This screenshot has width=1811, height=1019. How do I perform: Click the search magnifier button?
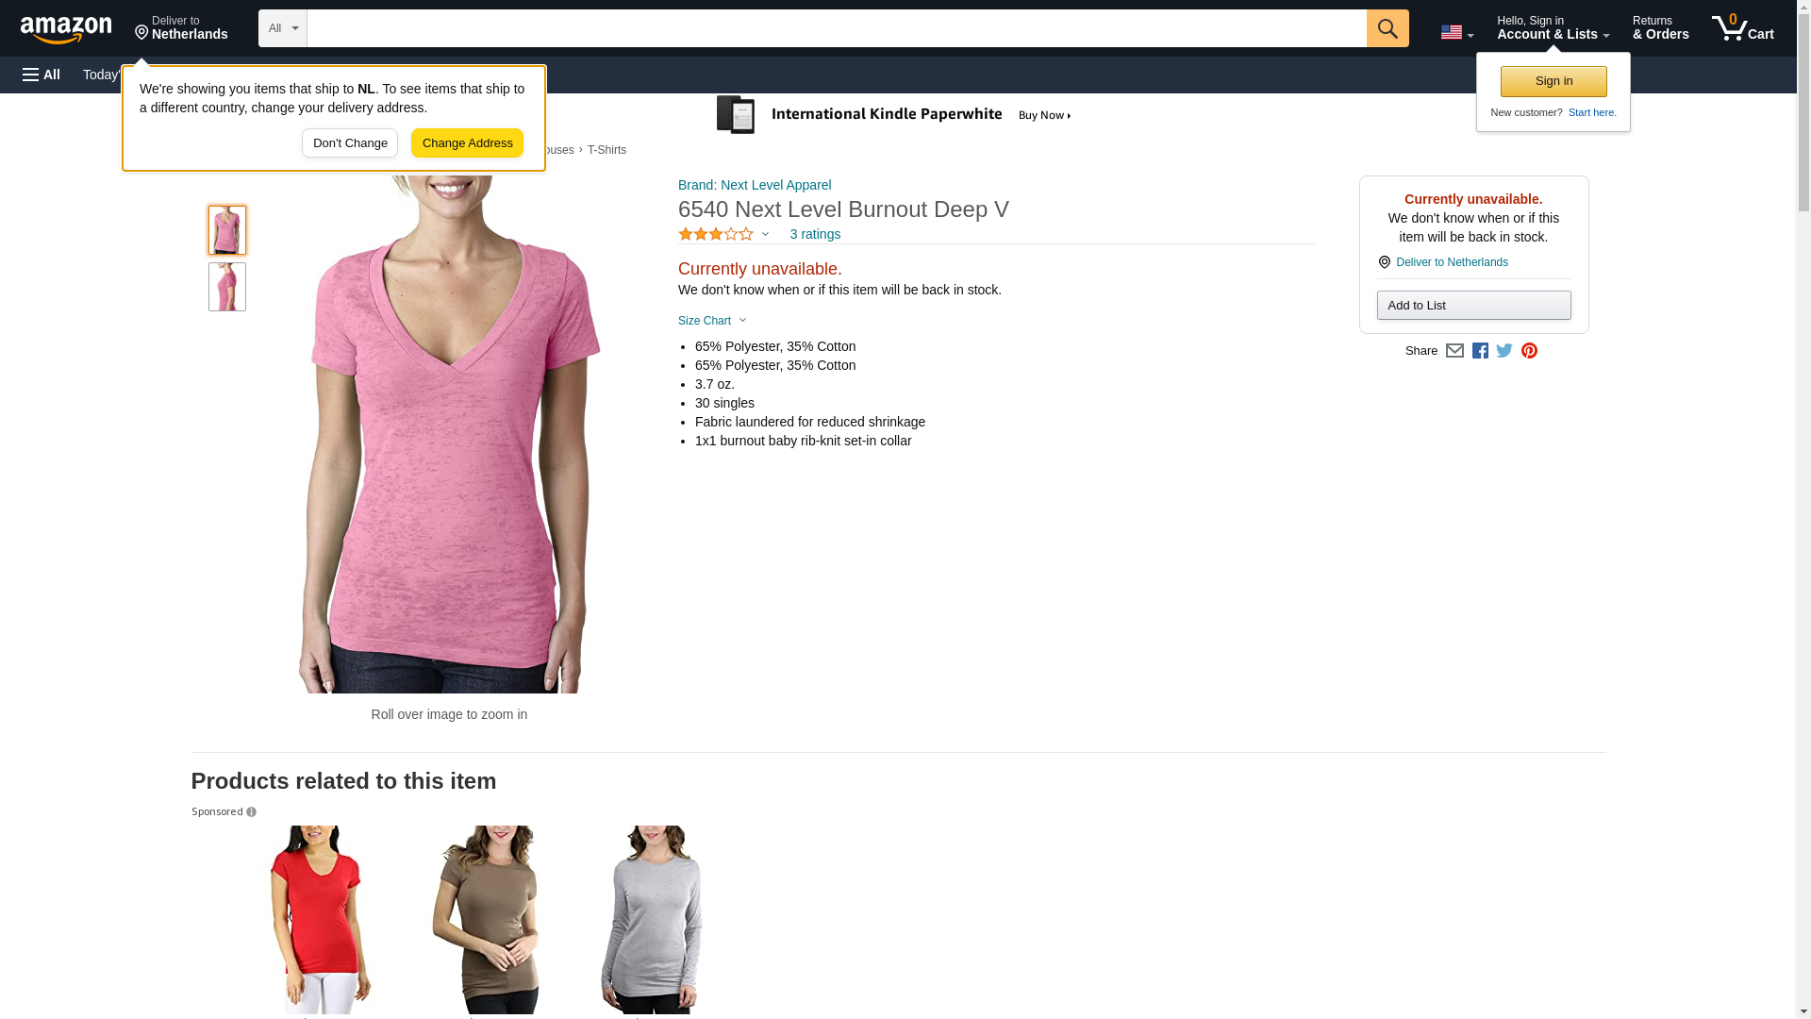point(1387,28)
